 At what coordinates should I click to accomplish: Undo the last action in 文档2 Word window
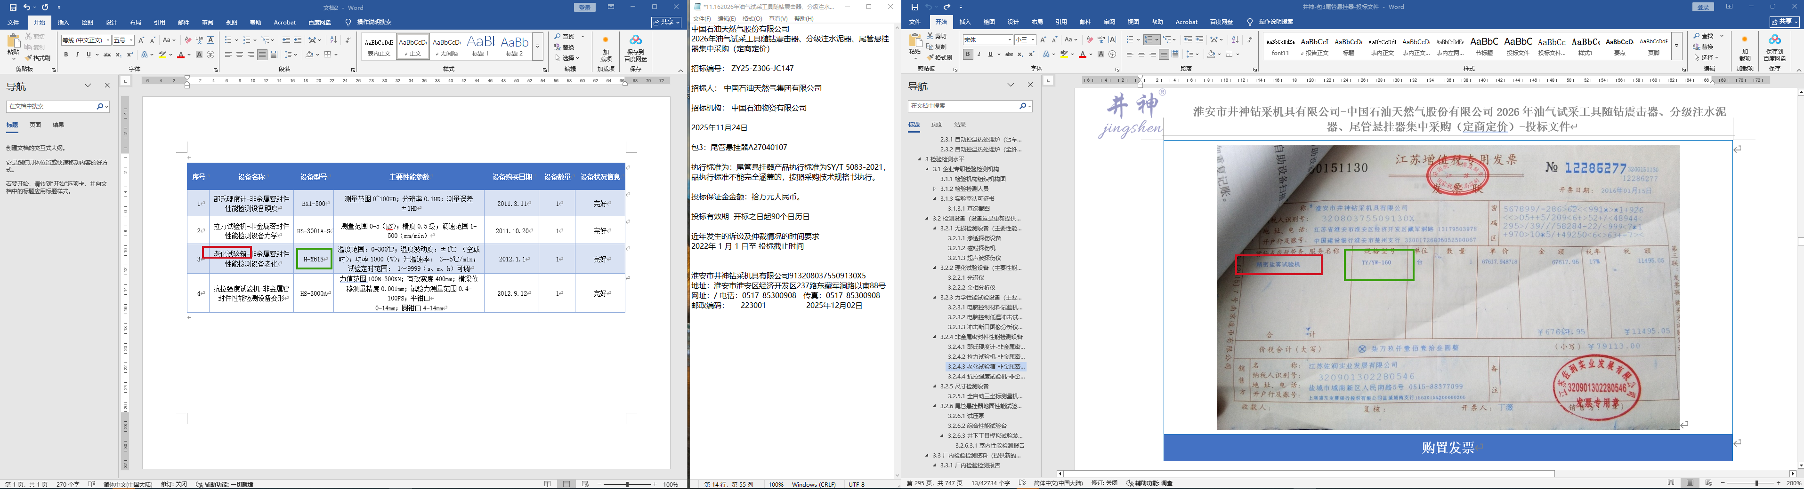(27, 8)
